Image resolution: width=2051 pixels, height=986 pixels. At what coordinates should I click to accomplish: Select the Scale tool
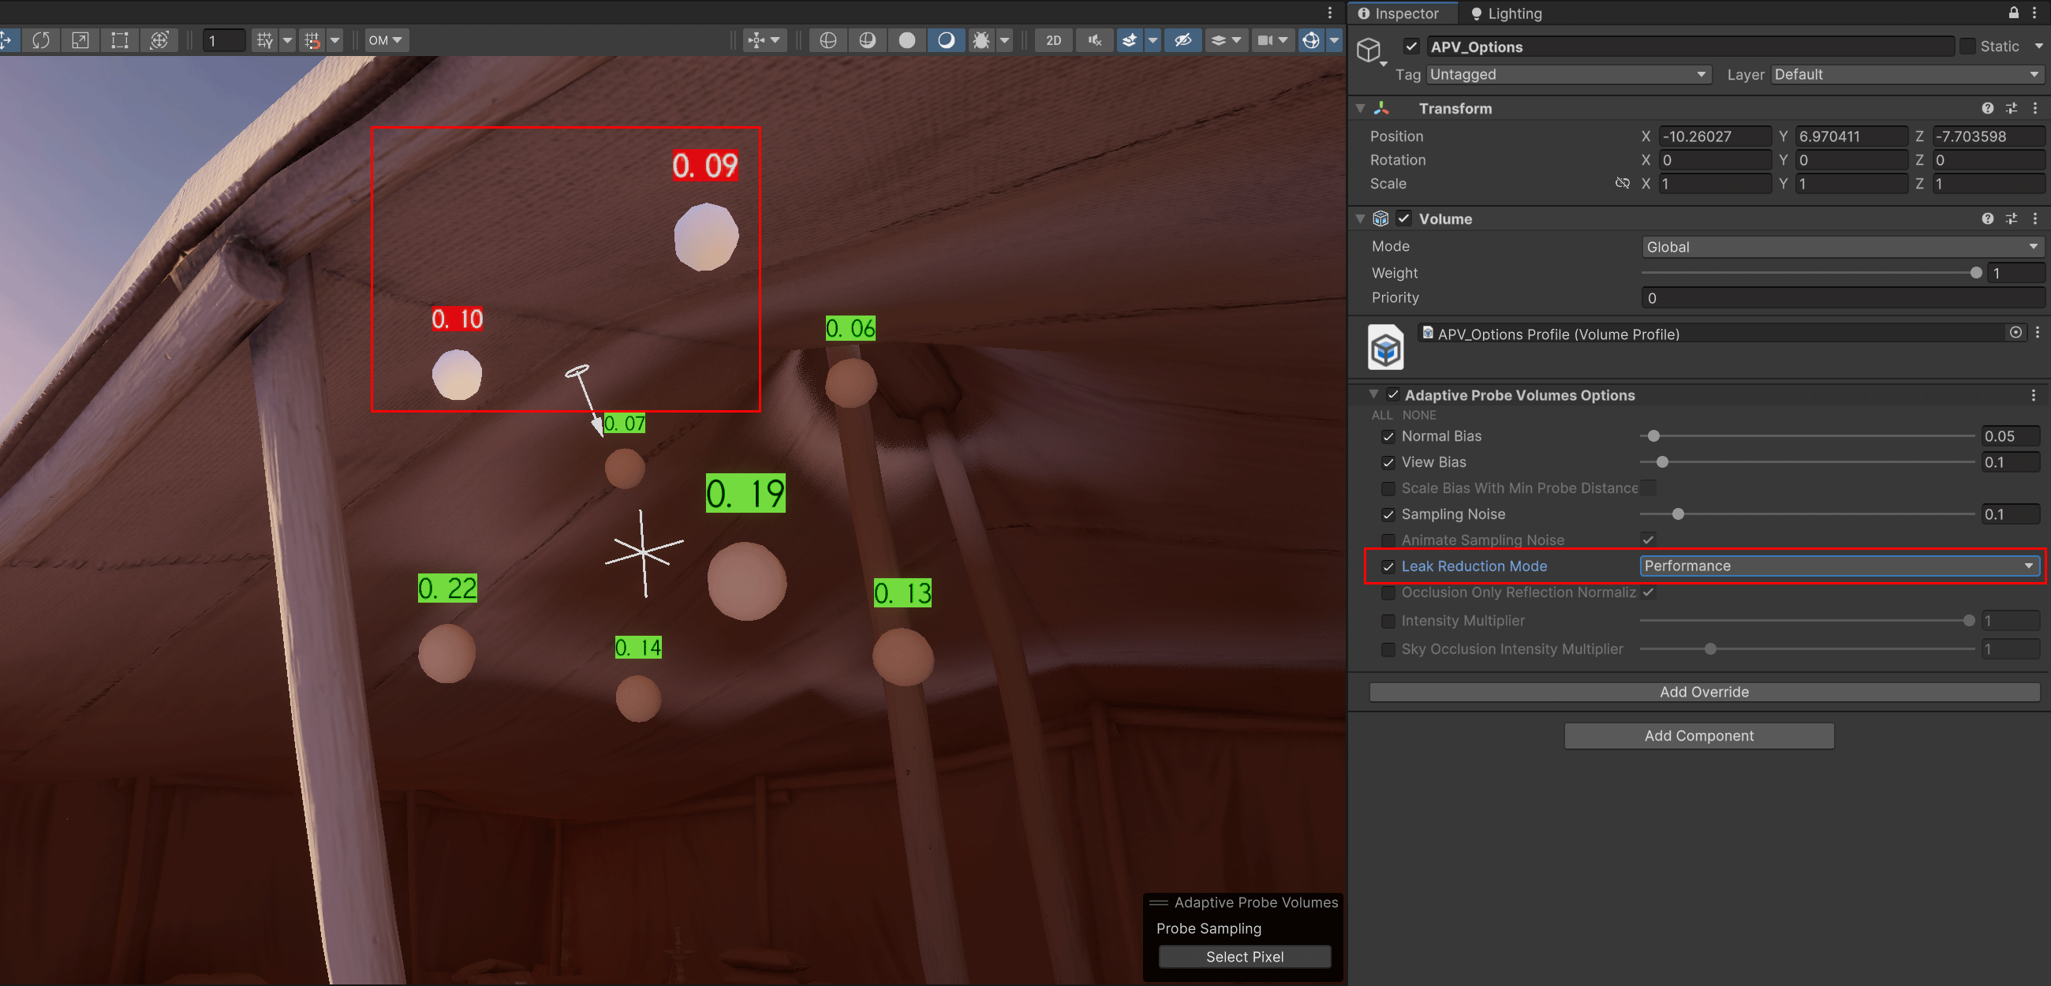click(x=80, y=39)
